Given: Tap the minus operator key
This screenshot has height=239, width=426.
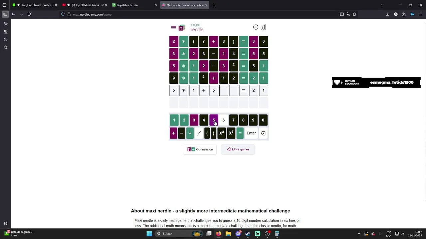Looking at the screenshot, I should pos(181,133).
